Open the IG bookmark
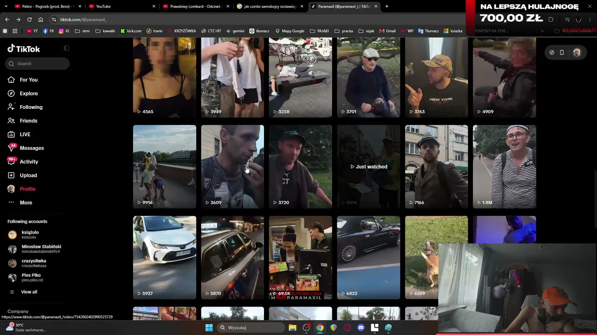The width and height of the screenshot is (597, 335). pyautogui.click(x=64, y=31)
